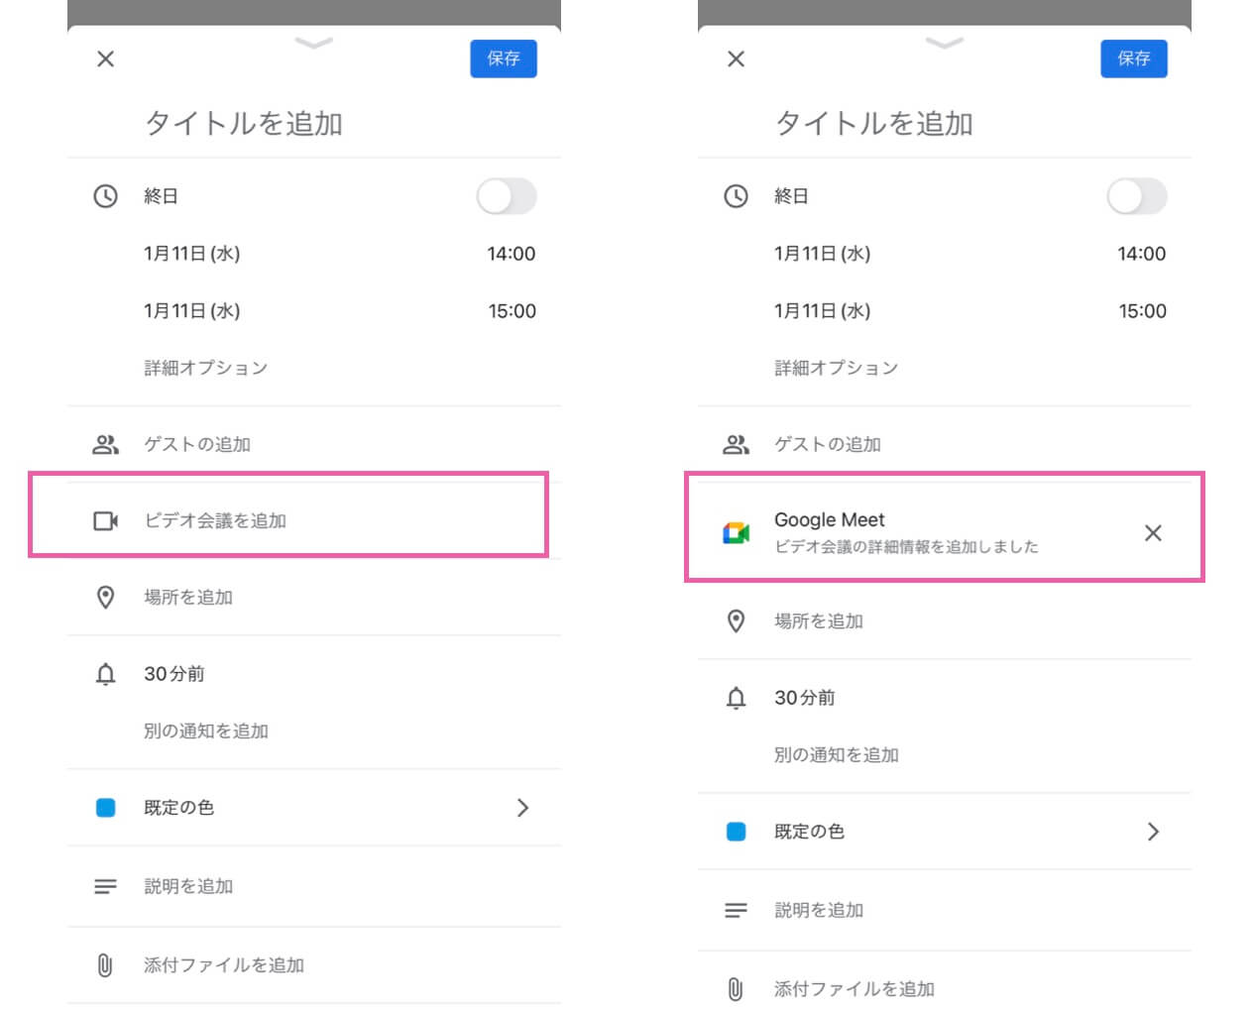Click blue default color swatch, right panel
The image size is (1255, 1011).
[x=736, y=832]
